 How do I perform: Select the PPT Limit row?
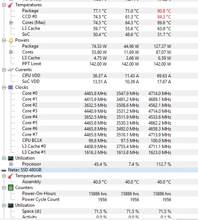pos(99,64)
